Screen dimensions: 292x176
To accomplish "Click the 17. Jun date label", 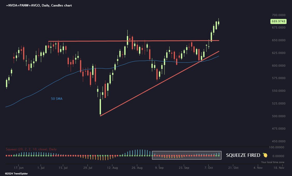I will coord(19,168).
